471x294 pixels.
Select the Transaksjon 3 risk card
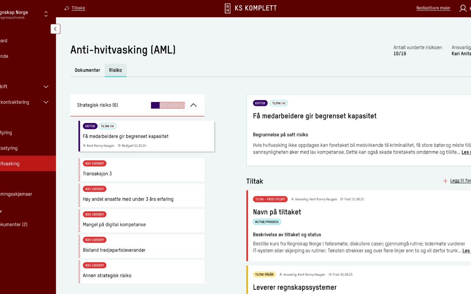click(x=142, y=170)
